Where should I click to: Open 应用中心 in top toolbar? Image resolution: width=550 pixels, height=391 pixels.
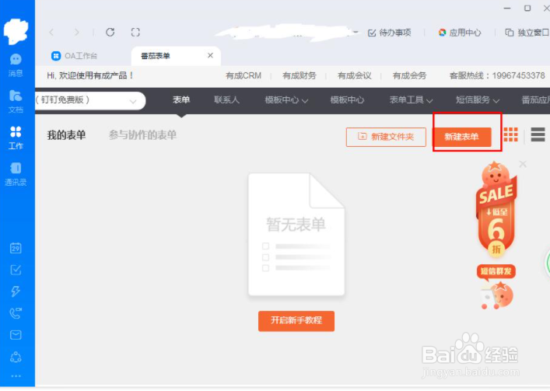point(460,33)
